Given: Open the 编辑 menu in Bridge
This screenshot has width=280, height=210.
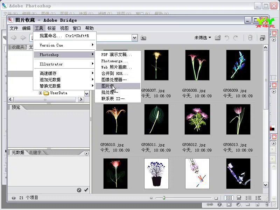Looking at the screenshot, I should (x=27, y=28).
